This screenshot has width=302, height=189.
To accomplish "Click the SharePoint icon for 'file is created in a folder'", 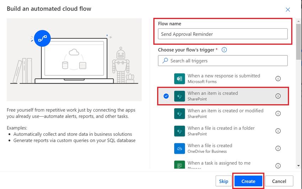I will point(179,131).
